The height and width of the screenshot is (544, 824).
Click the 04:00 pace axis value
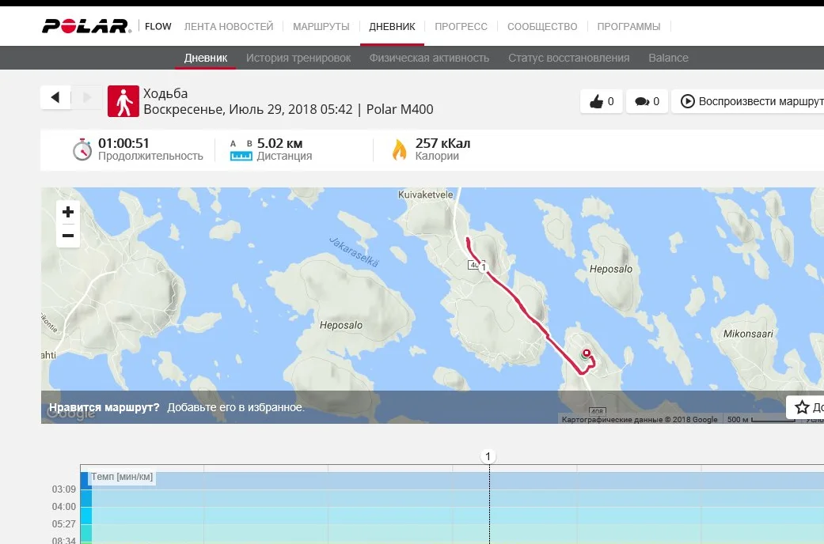click(x=64, y=507)
